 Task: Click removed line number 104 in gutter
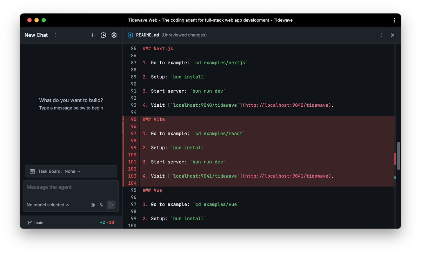tap(132, 183)
